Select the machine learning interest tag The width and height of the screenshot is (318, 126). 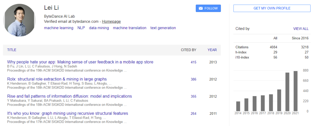click(x=59, y=28)
